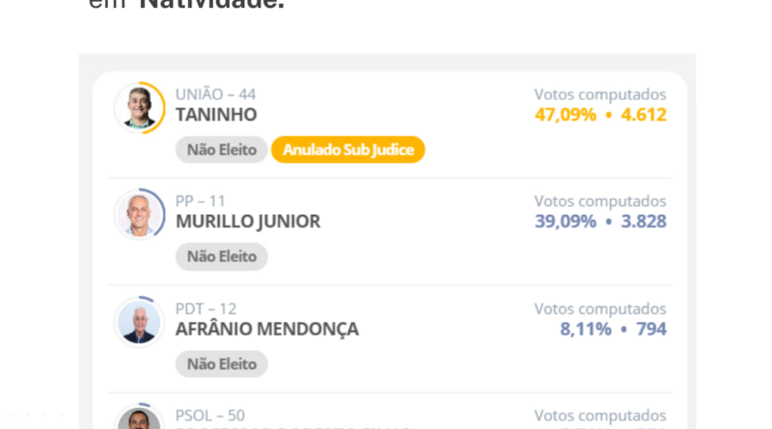Screen dimensions: 772x429
Task: Select the MURILLO JUNIOR candidate name
Action: coord(248,222)
